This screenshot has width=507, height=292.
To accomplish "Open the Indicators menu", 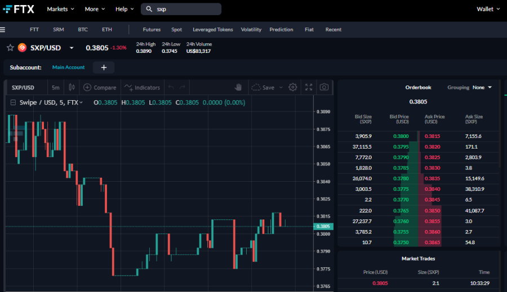I will click(143, 88).
